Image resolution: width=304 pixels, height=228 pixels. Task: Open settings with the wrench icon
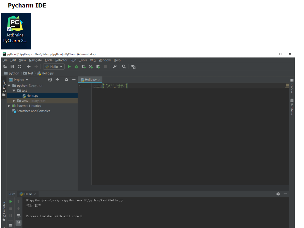pyautogui.click(x=114, y=67)
